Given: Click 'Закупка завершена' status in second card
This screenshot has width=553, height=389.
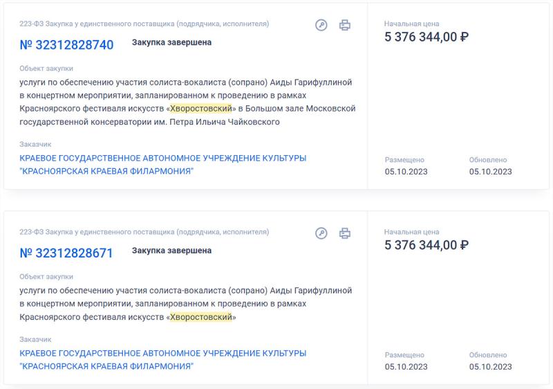Looking at the screenshot, I should click(x=171, y=251).
